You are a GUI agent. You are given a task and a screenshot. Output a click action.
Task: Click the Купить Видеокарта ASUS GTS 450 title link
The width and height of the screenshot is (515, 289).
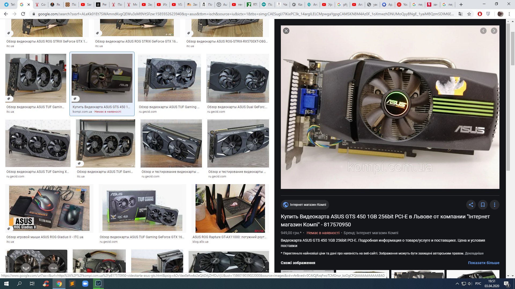[x=385, y=220]
